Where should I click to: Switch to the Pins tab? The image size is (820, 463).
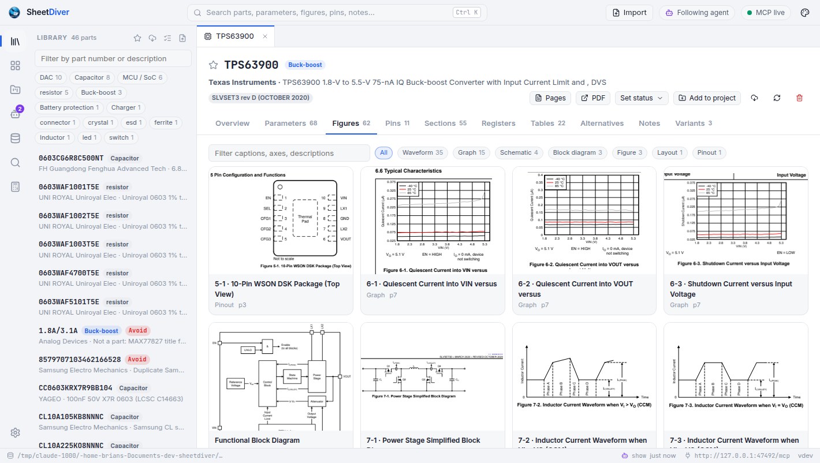397,124
